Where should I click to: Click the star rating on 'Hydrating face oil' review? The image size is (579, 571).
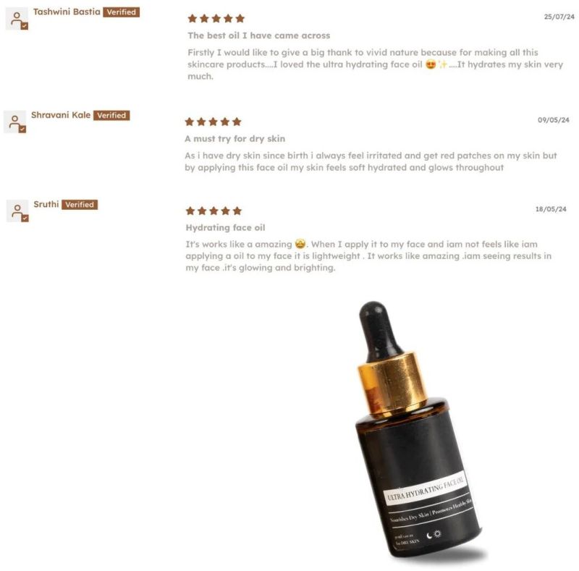click(x=214, y=211)
